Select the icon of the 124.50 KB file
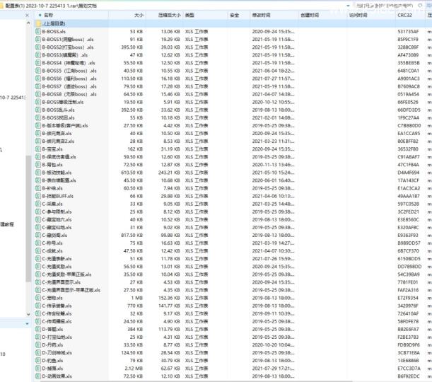Image resolution: width=432 pixels, height=382 pixels. click(38, 352)
